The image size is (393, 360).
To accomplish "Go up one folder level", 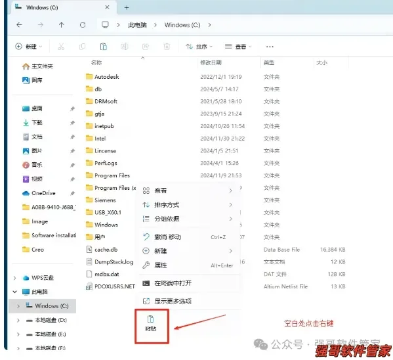I will pos(62,24).
